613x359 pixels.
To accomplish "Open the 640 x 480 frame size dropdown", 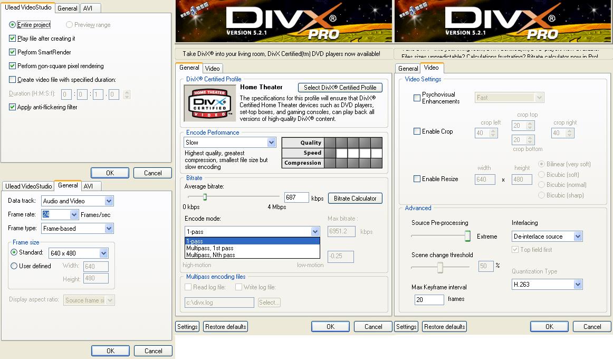I will (103, 253).
